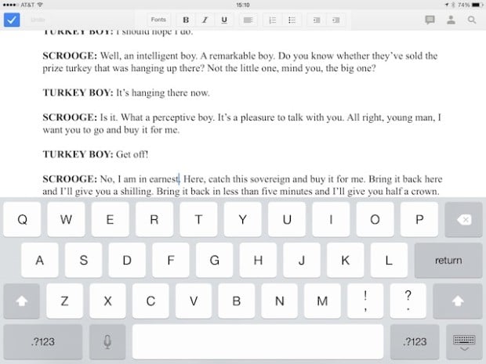Tap the S key on keyboard
This screenshot has width=486, height=364.
coord(83,261)
